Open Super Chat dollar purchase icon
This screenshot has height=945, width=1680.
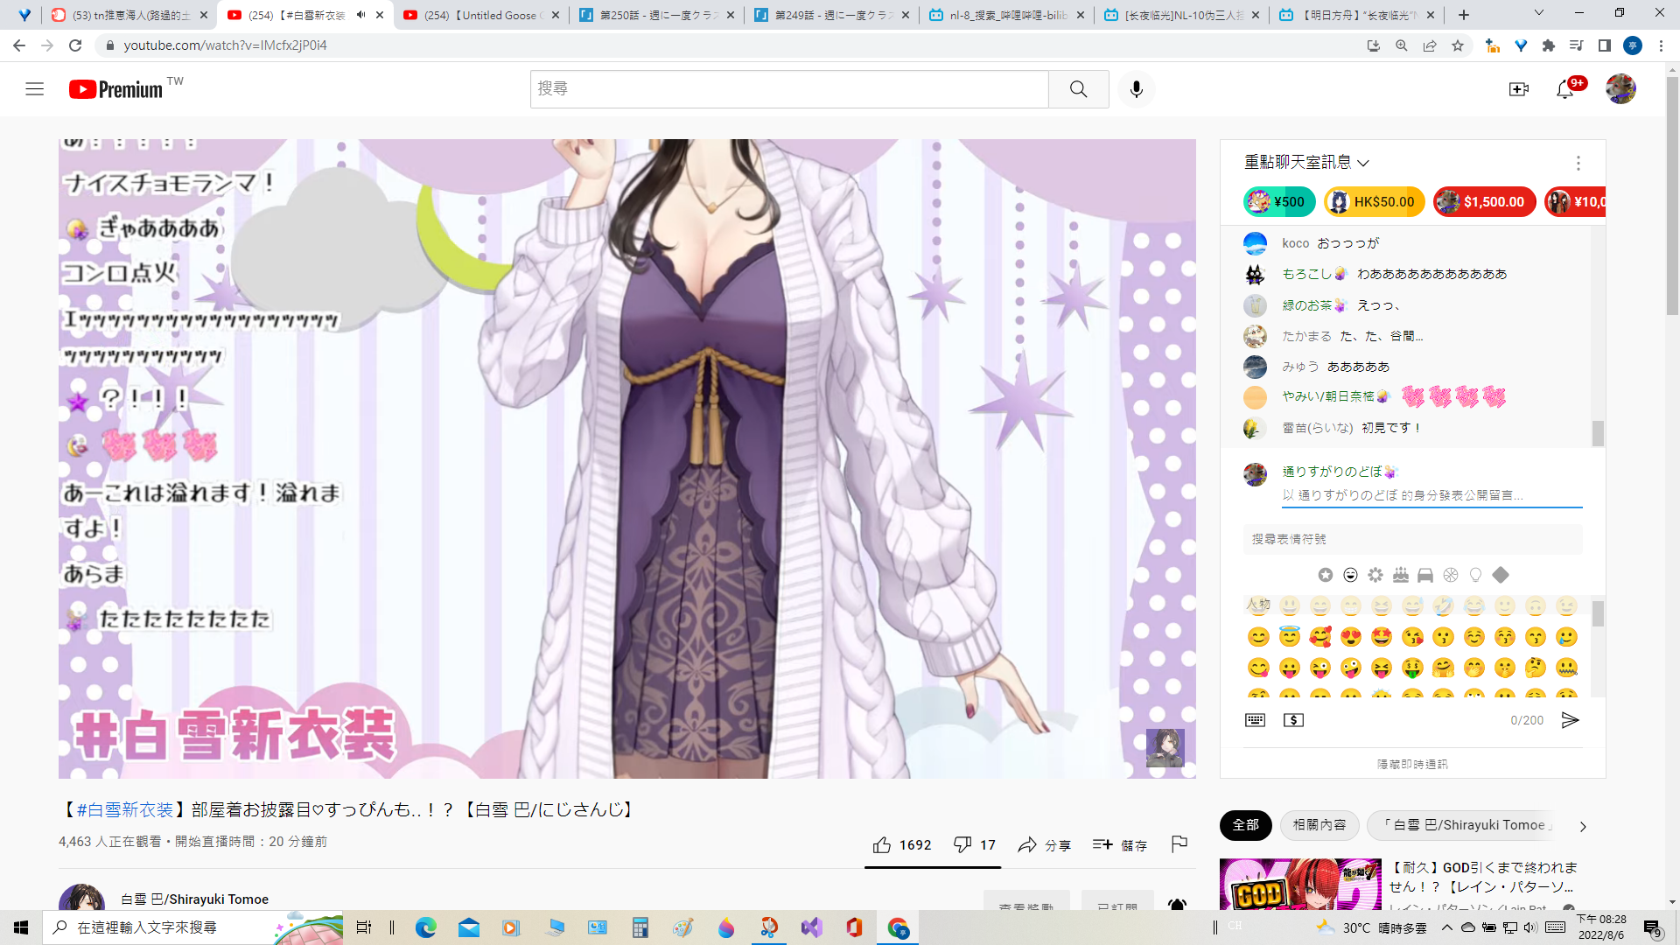[x=1293, y=720]
